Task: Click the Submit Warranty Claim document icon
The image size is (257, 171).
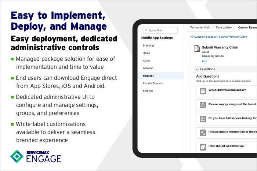Action: (197, 49)
